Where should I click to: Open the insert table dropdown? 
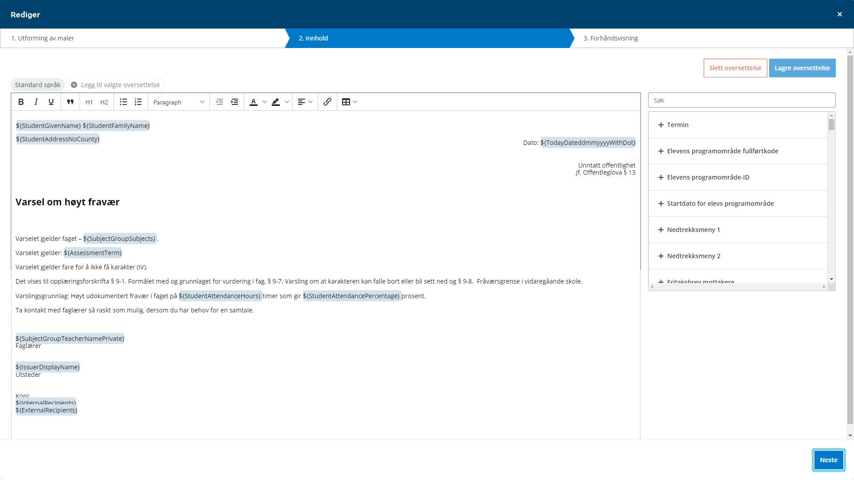coord(350,102)
